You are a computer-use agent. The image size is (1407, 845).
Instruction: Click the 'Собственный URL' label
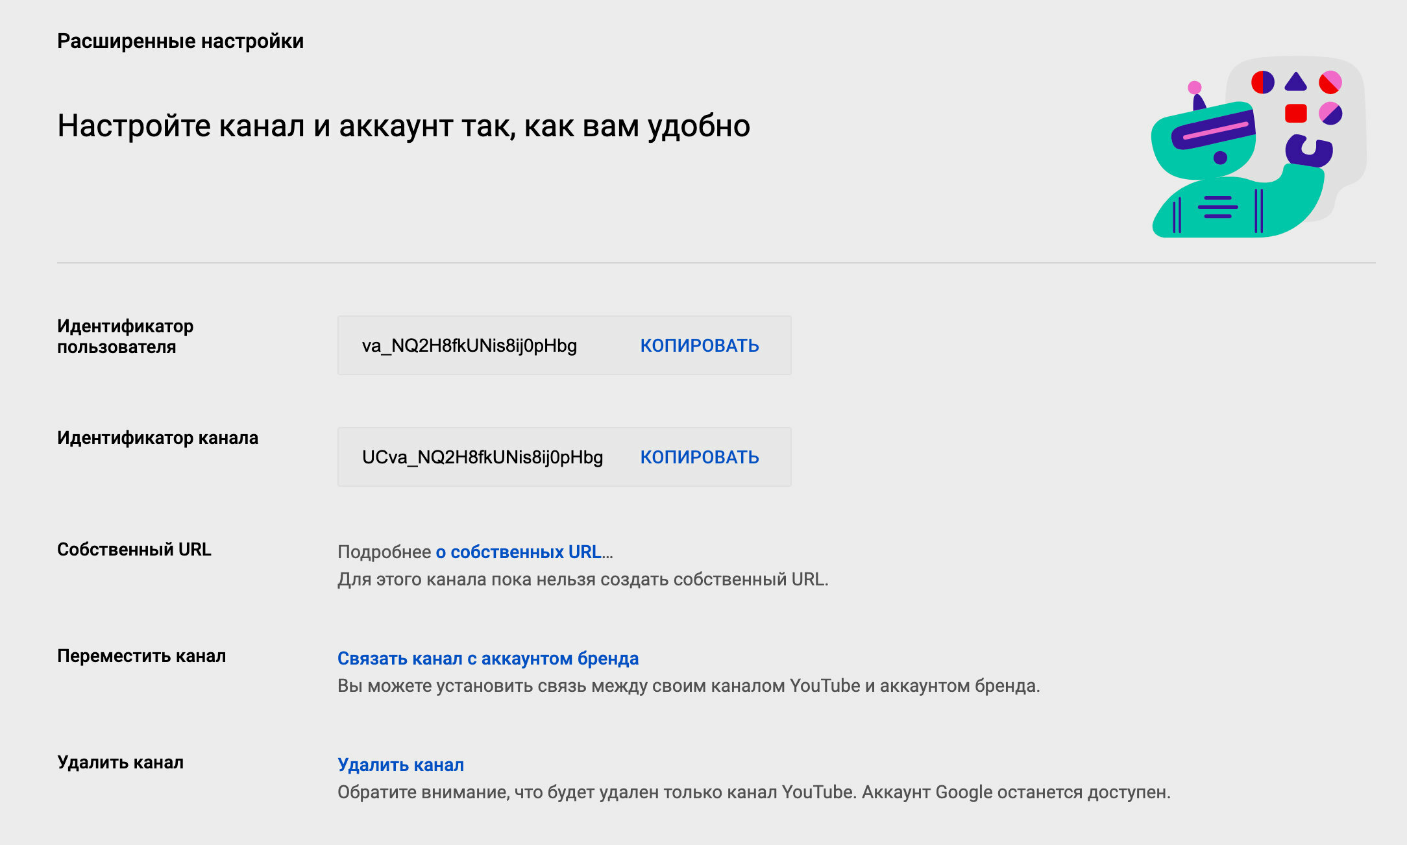[134, 549]
